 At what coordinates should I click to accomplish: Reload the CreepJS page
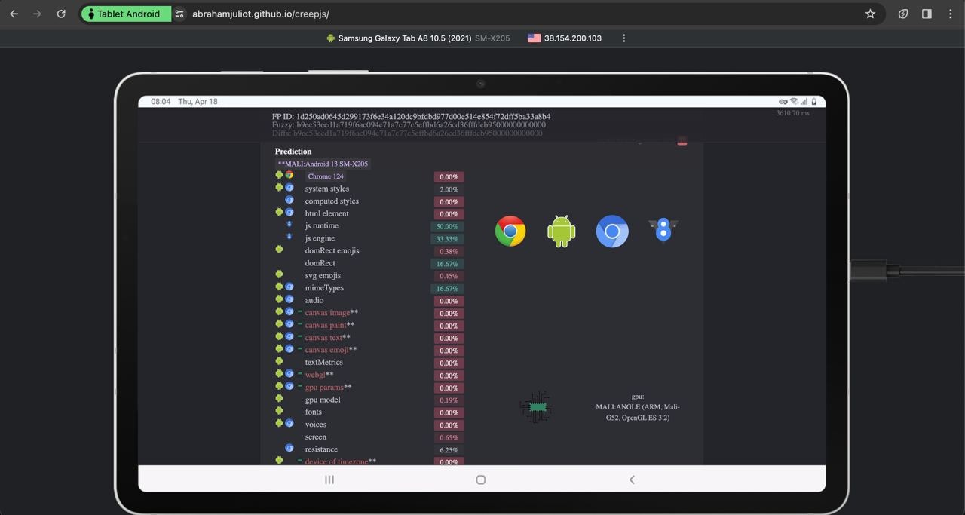(x=61, y=14)
